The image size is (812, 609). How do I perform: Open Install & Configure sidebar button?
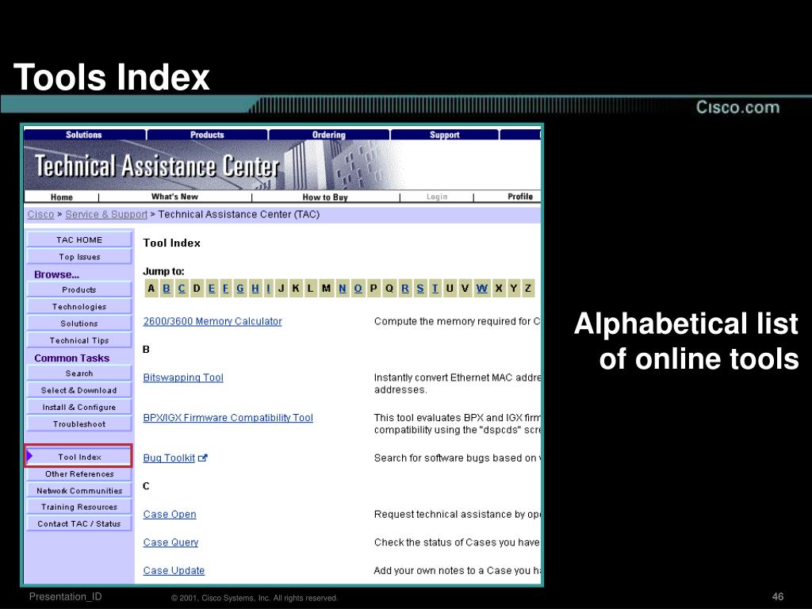(79, 407)
